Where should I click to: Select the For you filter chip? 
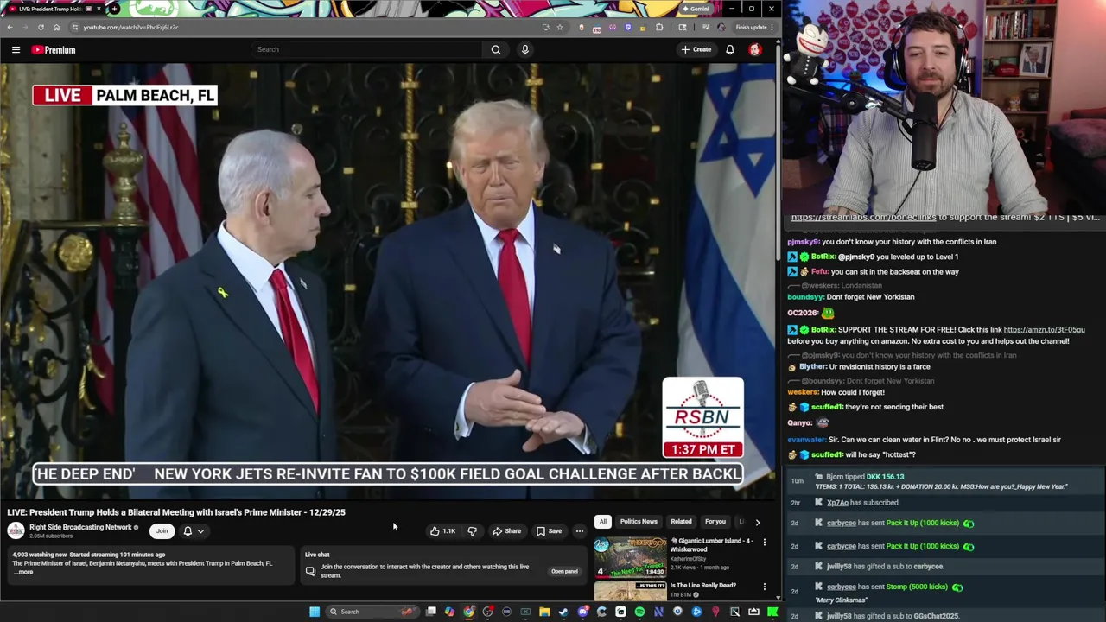click(715, 522)
